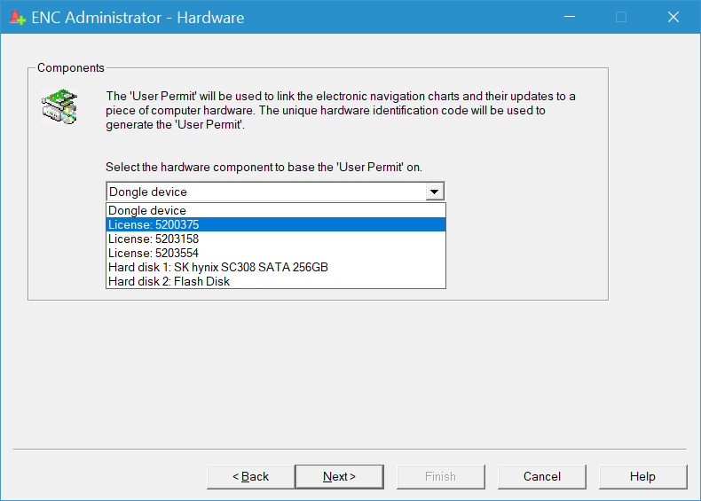Screen dimensions: 701x501
Task: Click the Components group label
Action: (x=71, y=68)
